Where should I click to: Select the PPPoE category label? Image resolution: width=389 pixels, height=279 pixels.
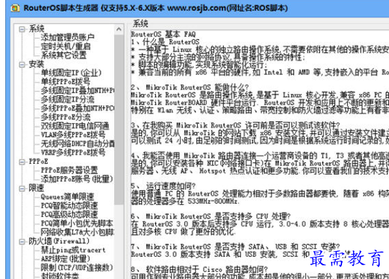click(39, 161)
